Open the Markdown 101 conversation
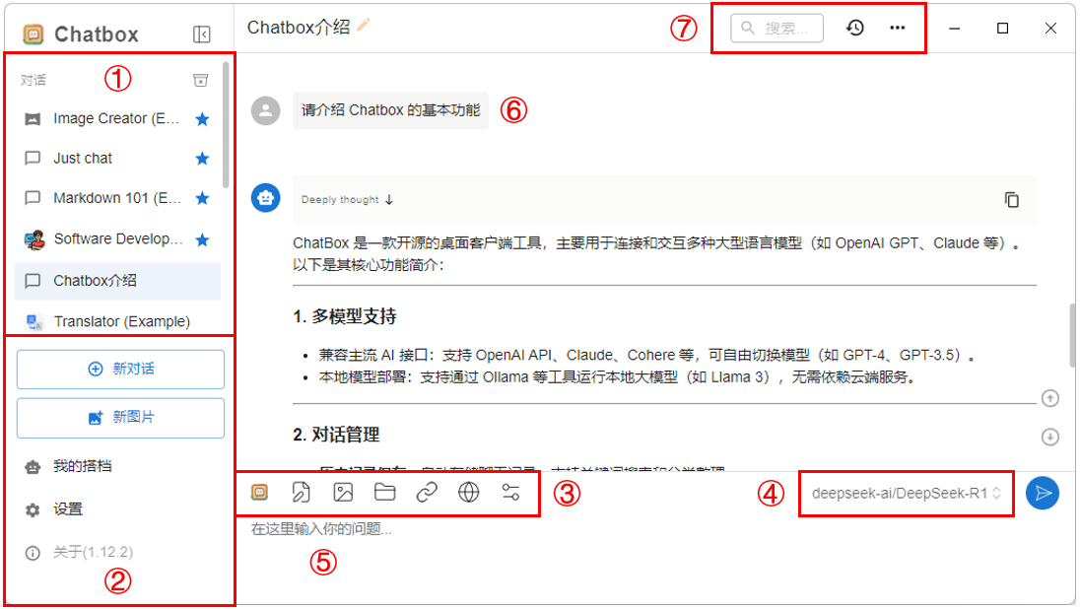This screenshot has width=1080, height=609. [x=118, y=198]
